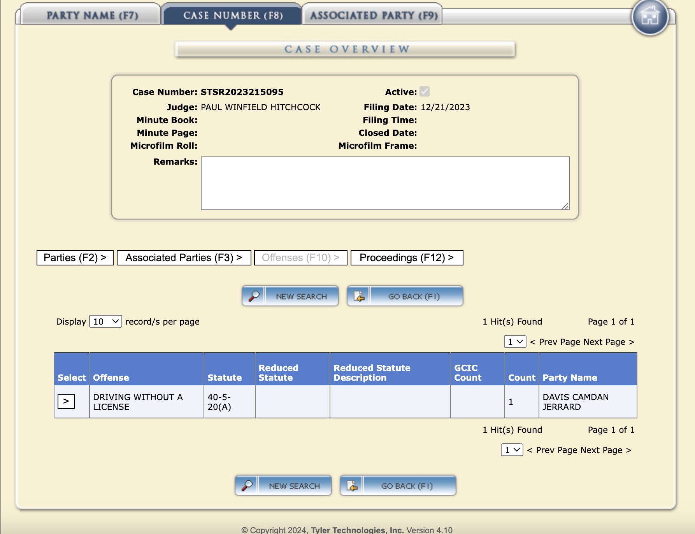Click inside the Remarks text area
The width and height of the screenshot is (695, 534).
(x=385, y=183)
